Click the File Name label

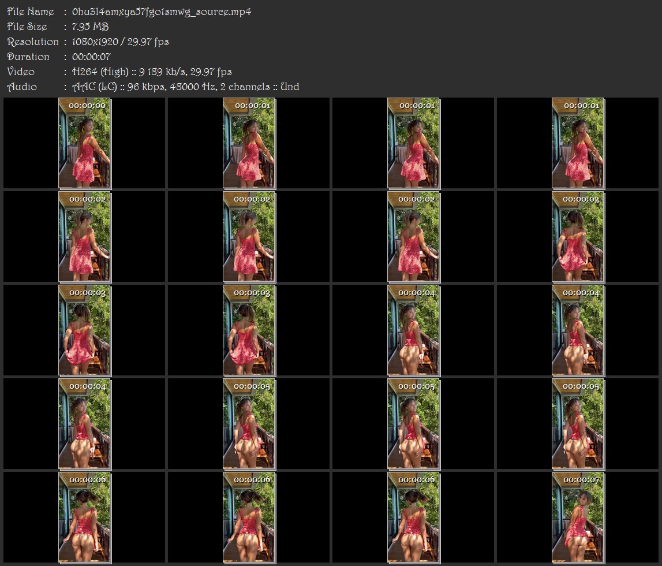[31, 12]
